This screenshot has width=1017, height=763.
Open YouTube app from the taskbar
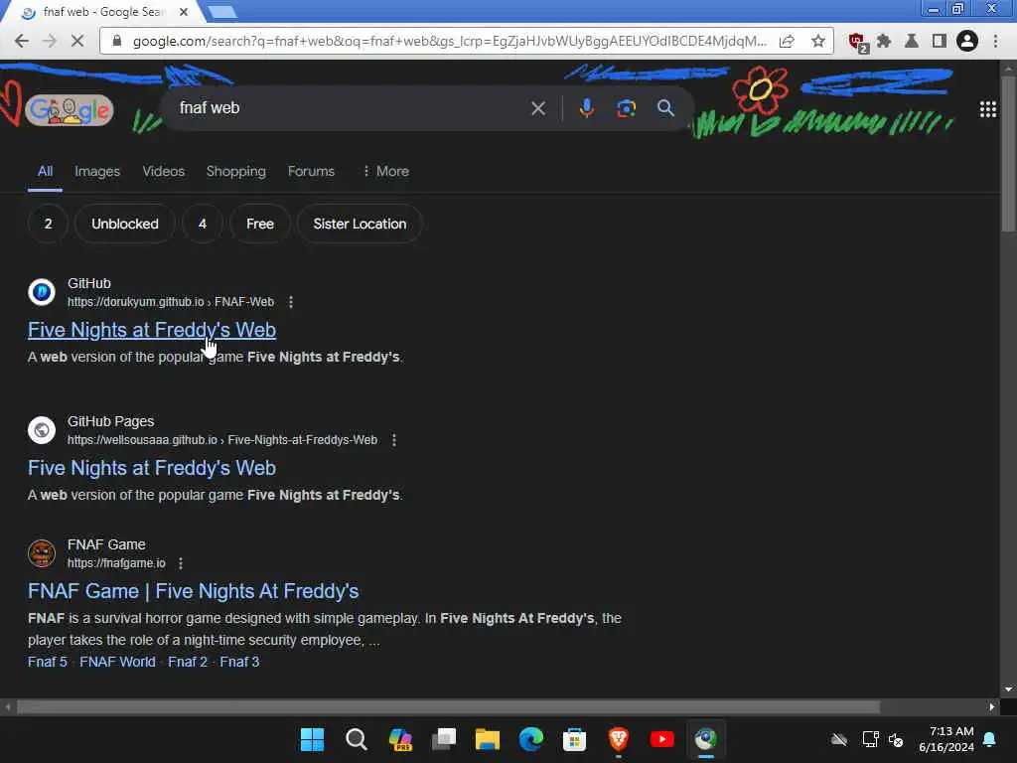click(x=662, y=739)
